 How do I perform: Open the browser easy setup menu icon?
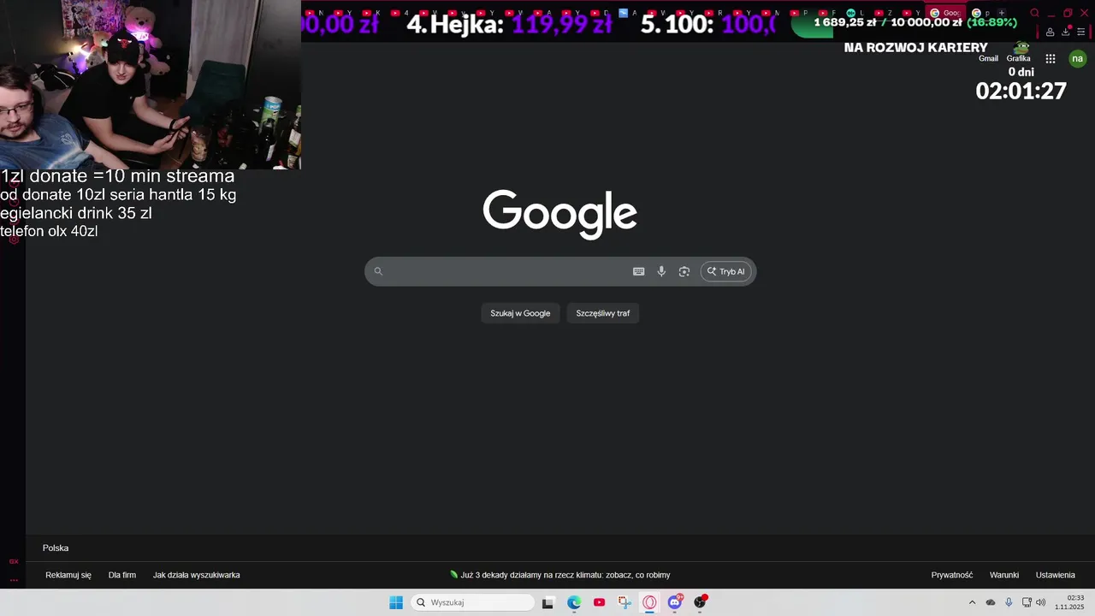click(x=1081, y=33)
